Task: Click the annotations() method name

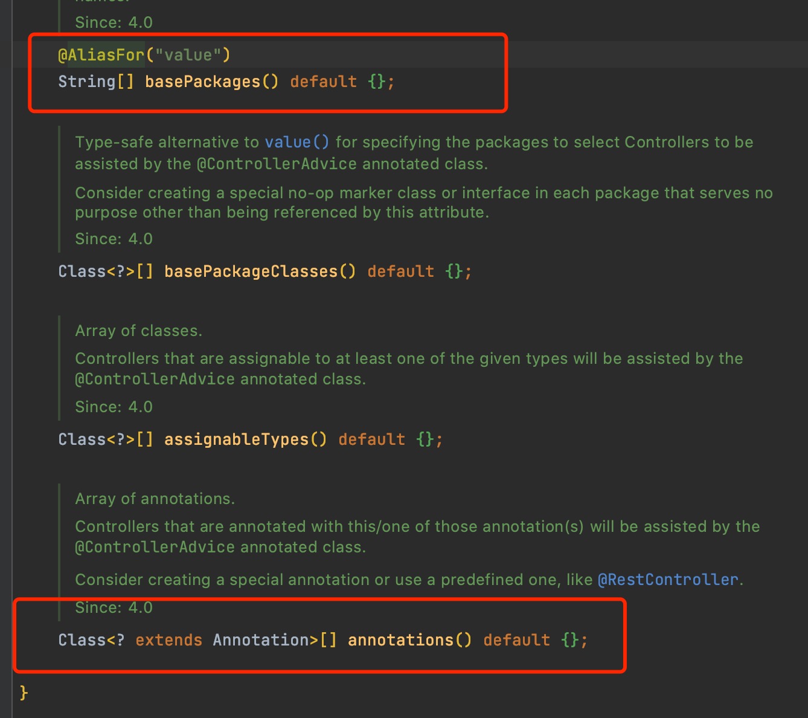Action: (410, 640)
